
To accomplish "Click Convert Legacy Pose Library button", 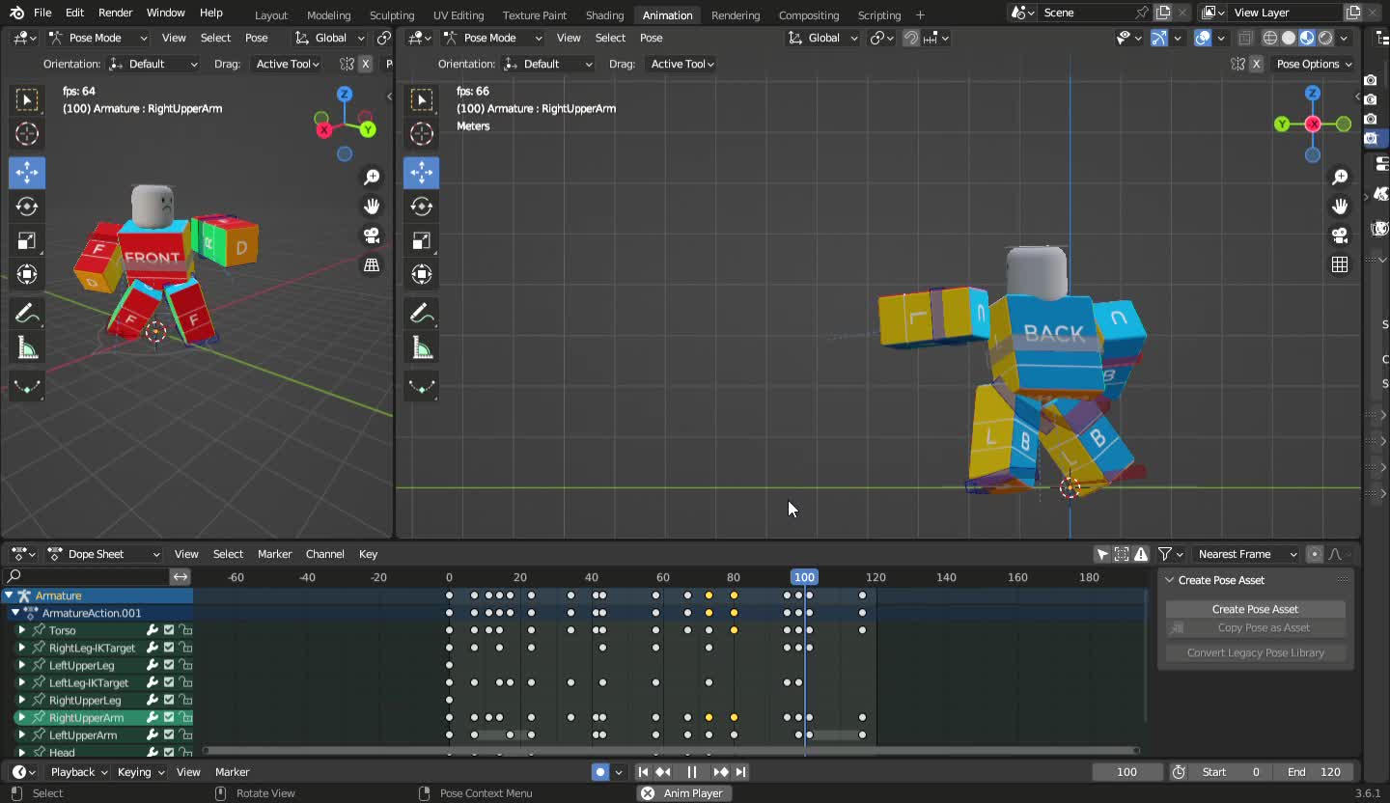I will 1255,652.
